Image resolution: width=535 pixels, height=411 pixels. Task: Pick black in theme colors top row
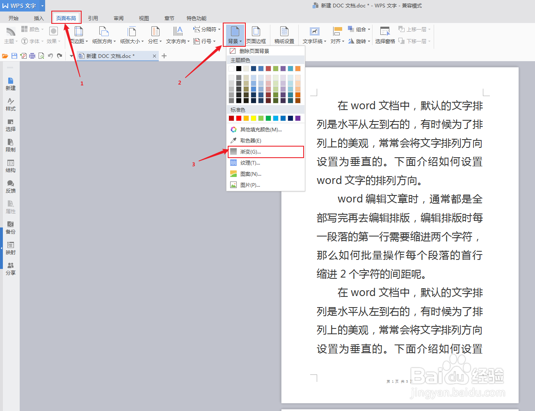(239, 69)
